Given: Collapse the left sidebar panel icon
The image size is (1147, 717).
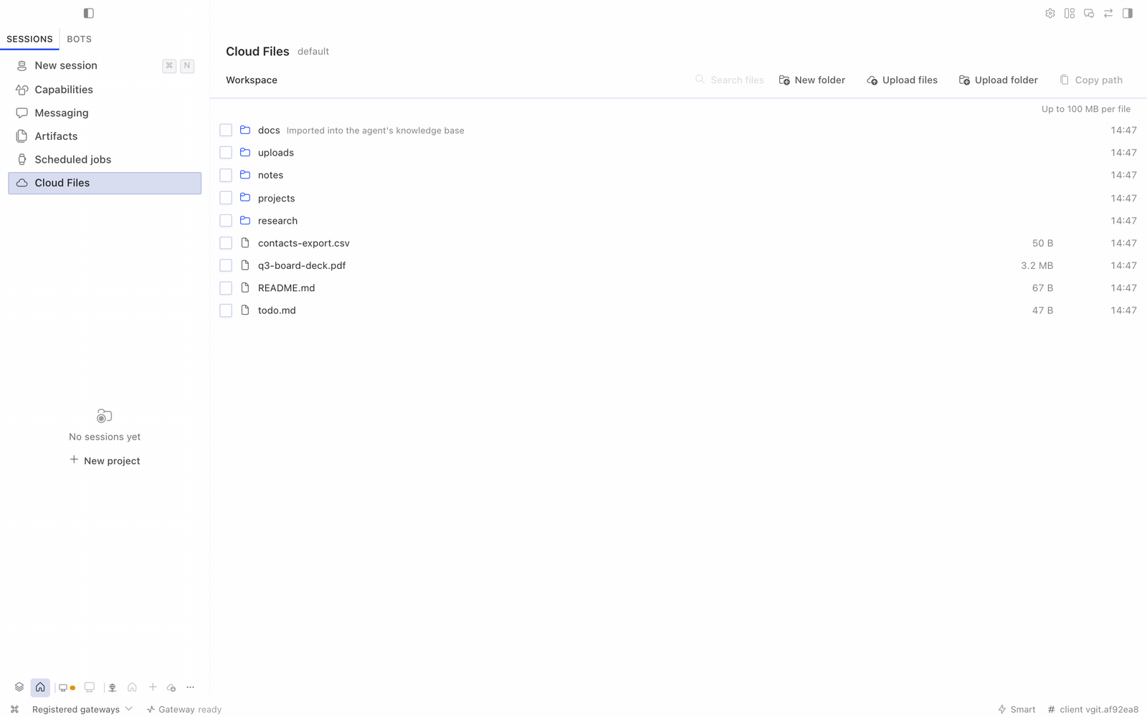Looking at the screenshot, I should pos(89,13).
